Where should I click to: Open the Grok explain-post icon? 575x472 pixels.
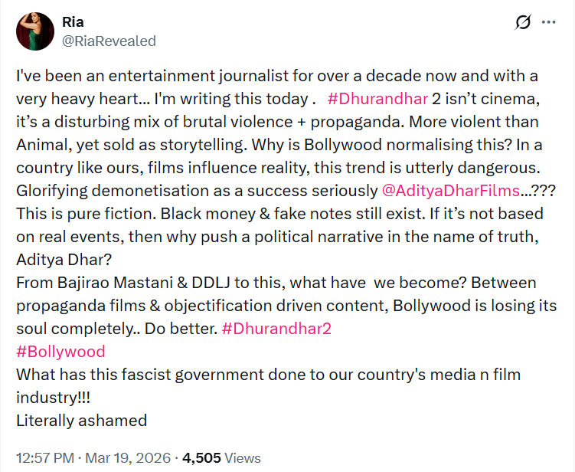523,23
